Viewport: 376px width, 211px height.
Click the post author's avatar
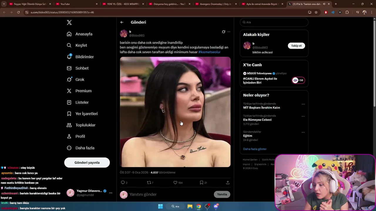click(124, 33)
